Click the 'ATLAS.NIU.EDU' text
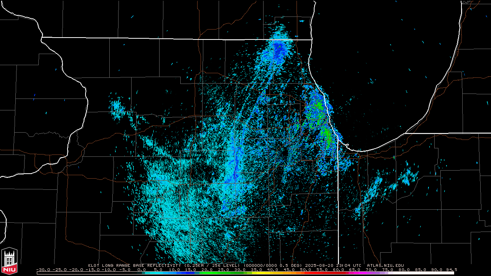The height and width of the screenshot is (276, 491). pos(386,265)
